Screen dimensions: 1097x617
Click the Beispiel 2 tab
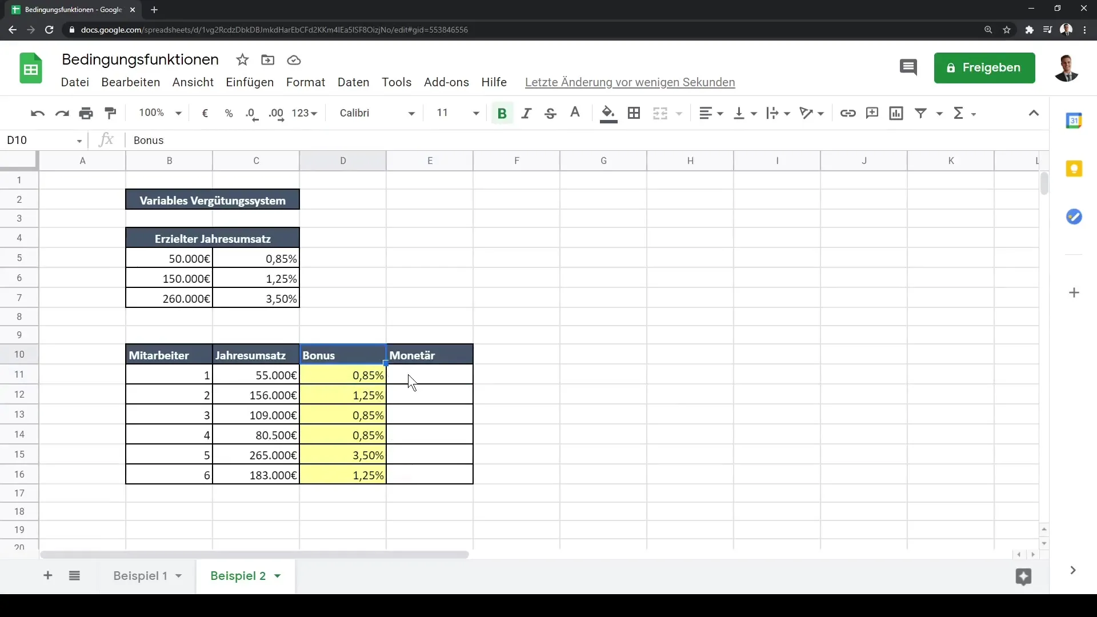tap(238, 575)
